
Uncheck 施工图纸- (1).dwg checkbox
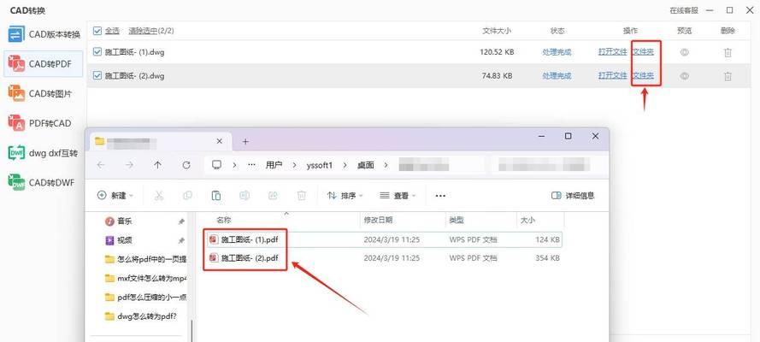click(x=97, y=52)
